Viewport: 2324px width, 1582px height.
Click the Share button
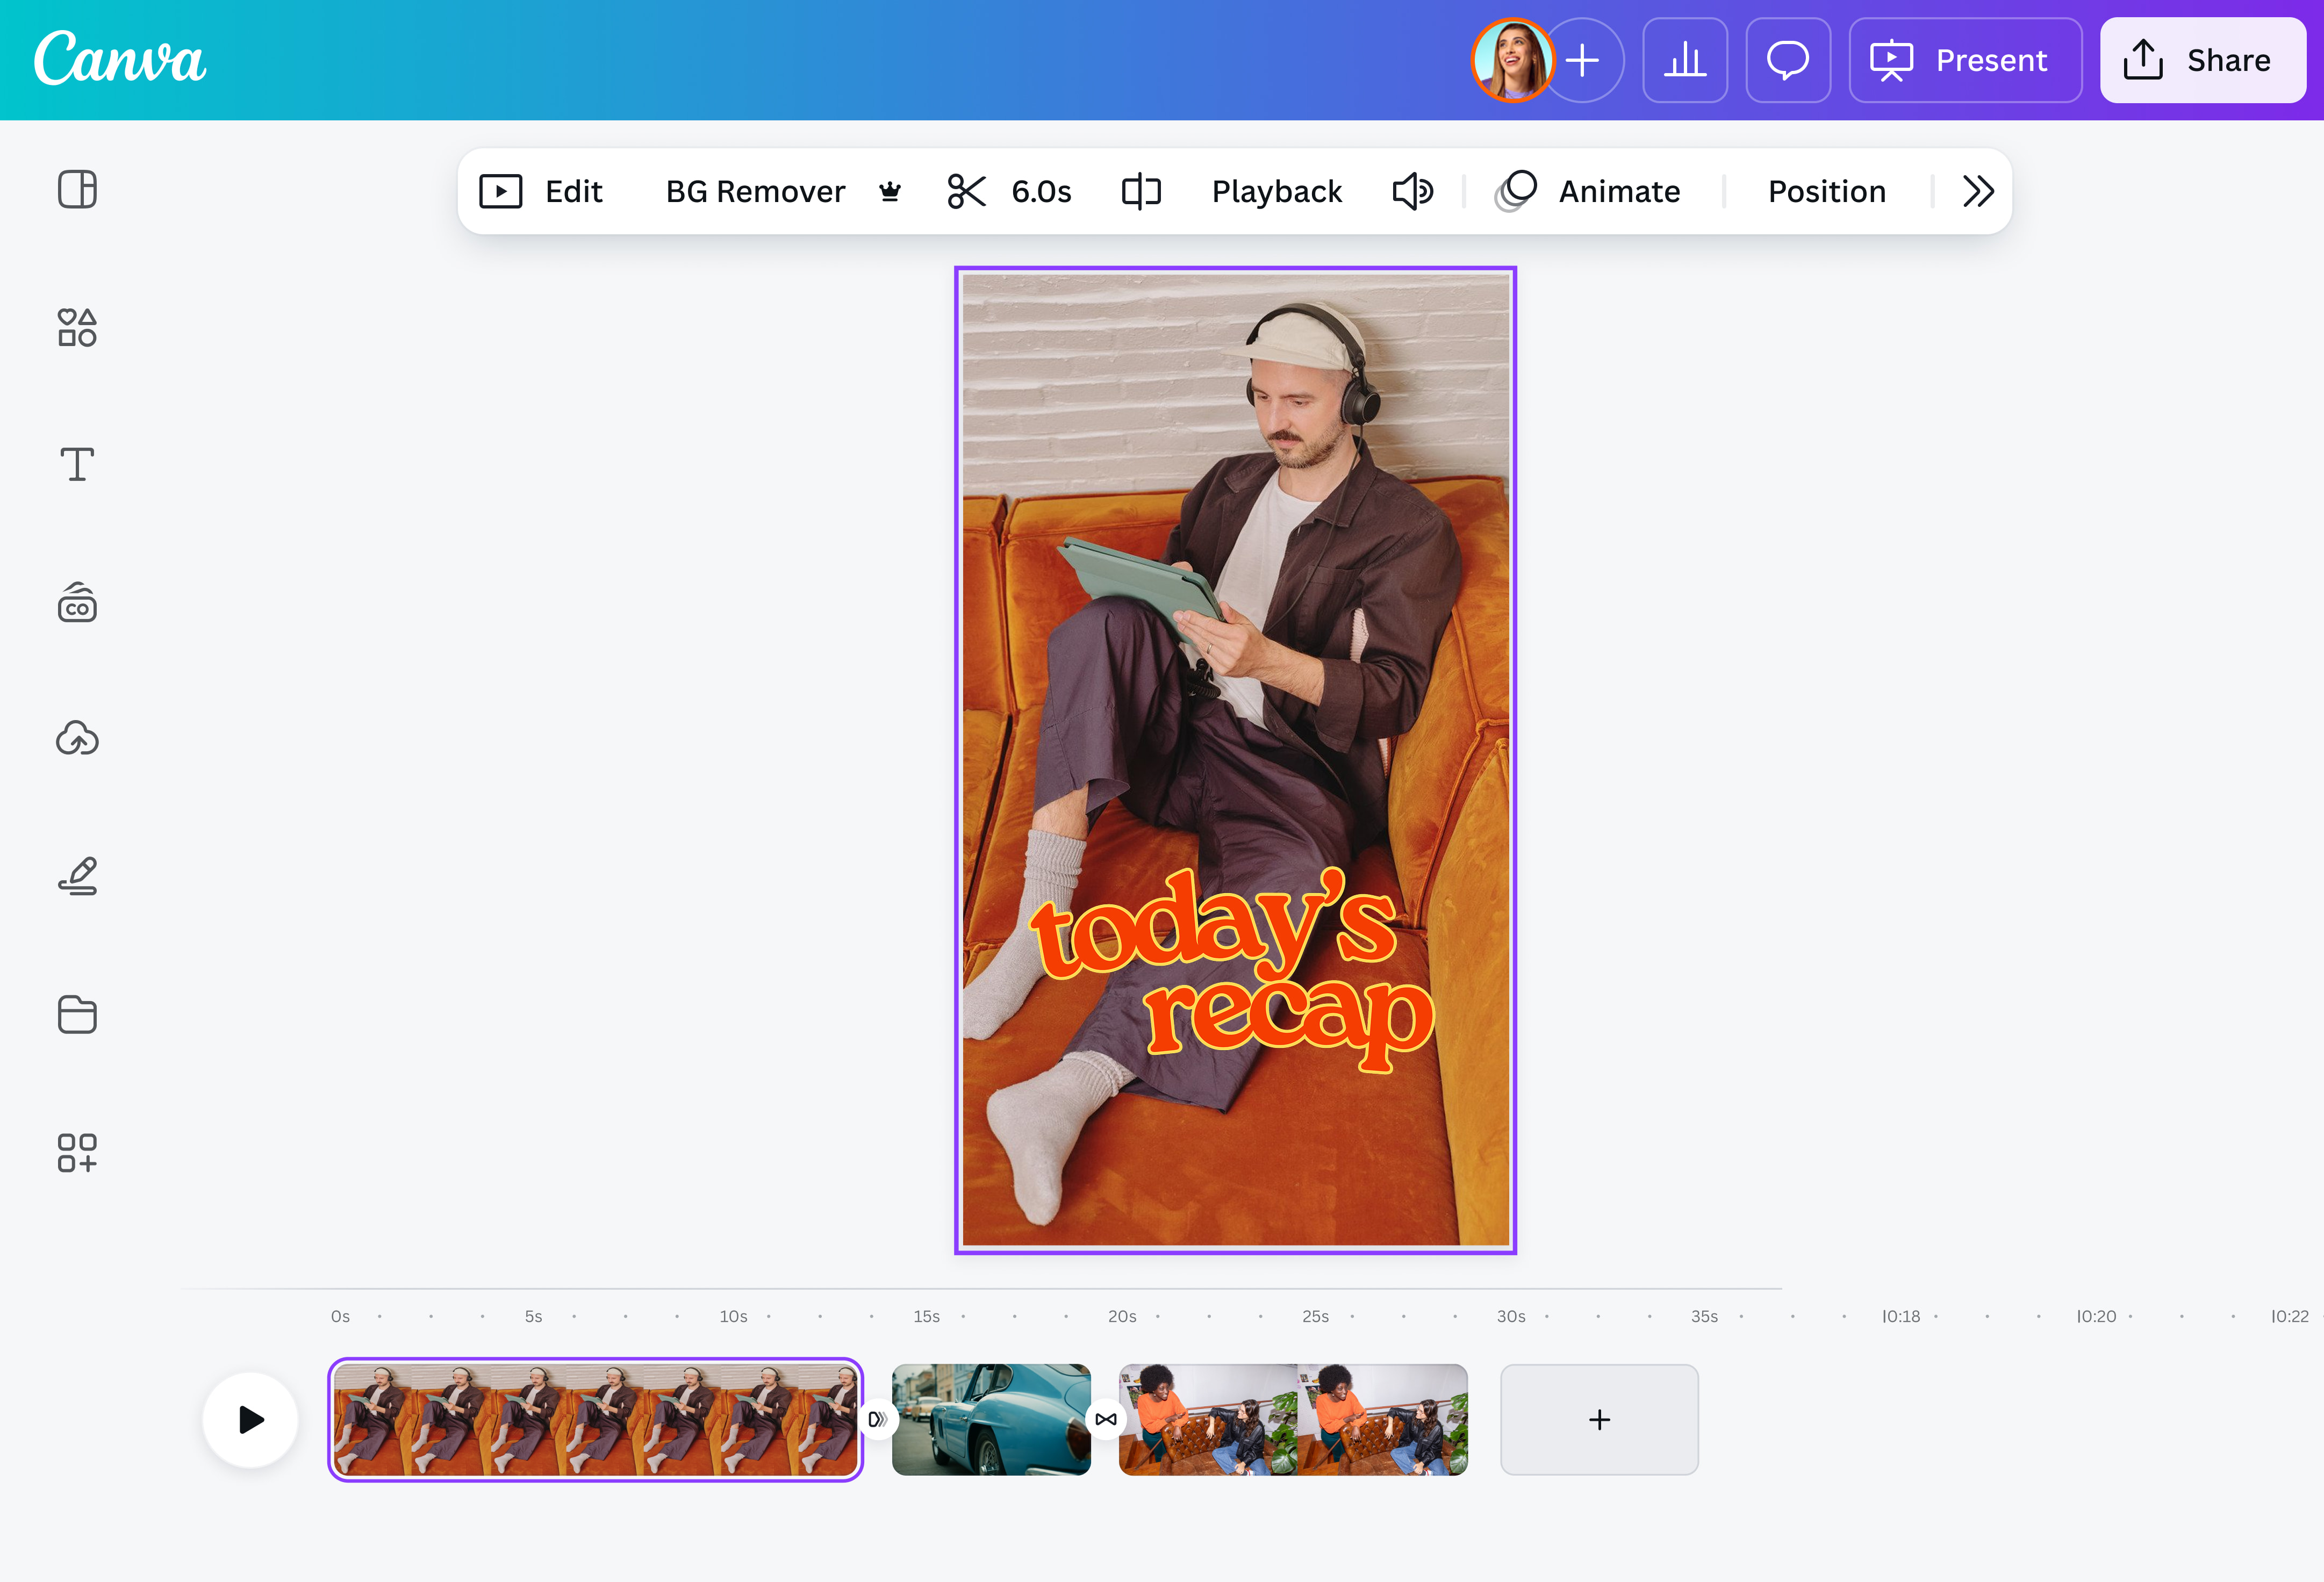[x=2203, y=60]
